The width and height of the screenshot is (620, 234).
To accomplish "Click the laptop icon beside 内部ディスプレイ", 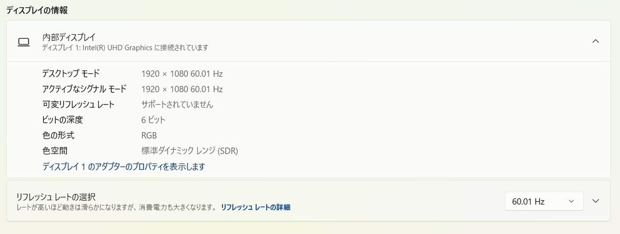I will [24, 42].
